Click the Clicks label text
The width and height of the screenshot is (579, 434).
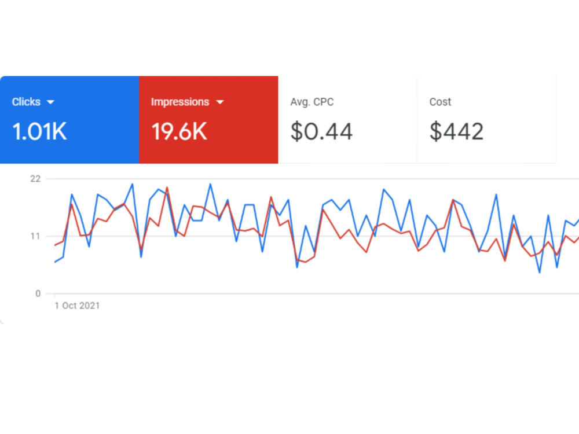[x=26, y=102]
